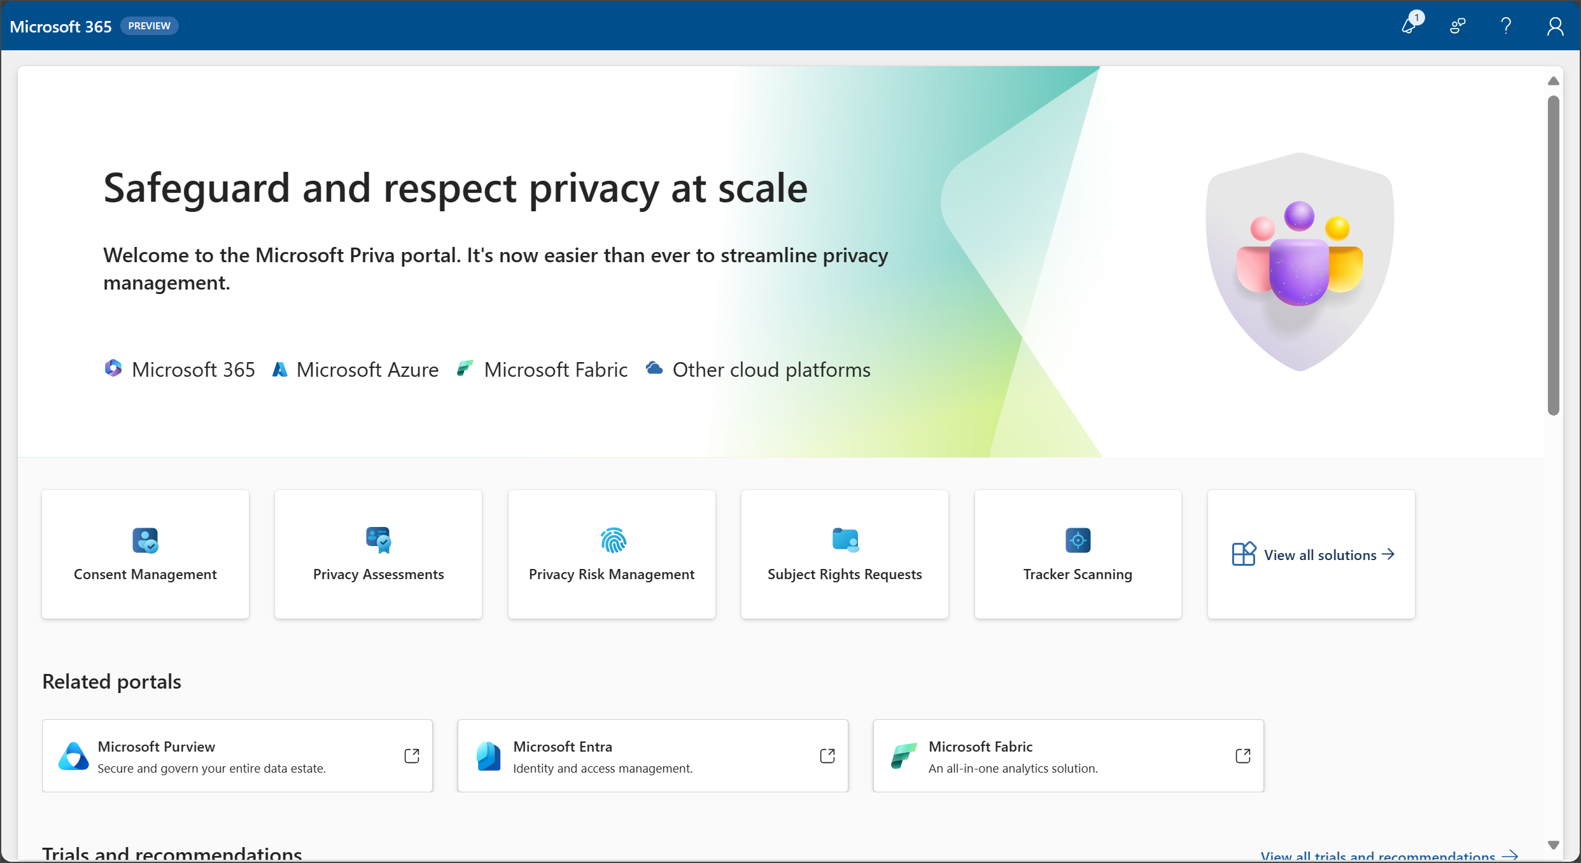Viewport: 1581px width, 863px height.
Task: Open Privacy Assessments solution
Action: pos(378,554)
